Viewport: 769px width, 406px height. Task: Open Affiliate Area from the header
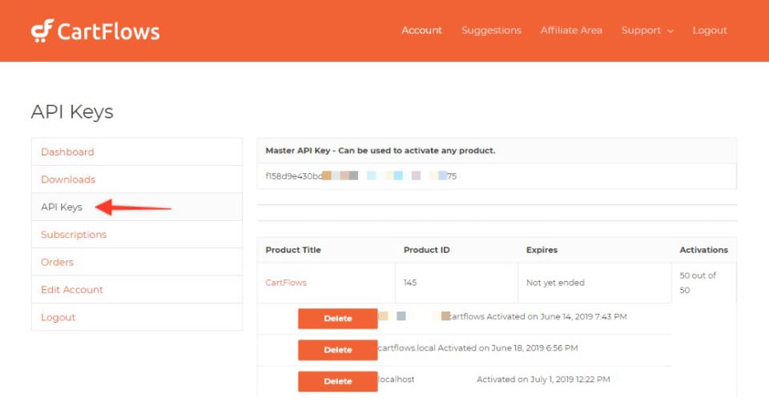click(571, 30)
